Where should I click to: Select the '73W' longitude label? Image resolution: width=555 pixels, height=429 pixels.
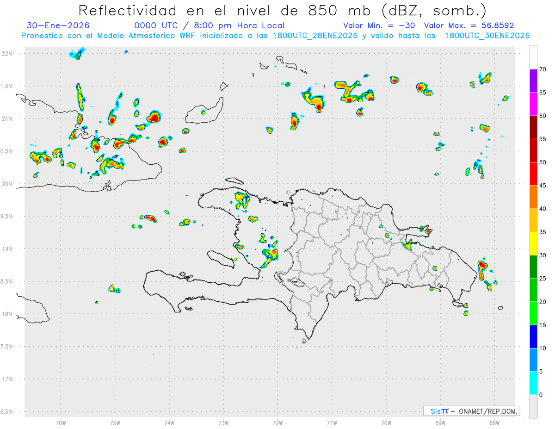tap(223, 423)
